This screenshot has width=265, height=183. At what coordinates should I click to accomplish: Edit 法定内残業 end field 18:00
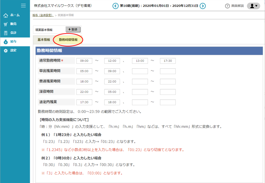click(112, 102)
